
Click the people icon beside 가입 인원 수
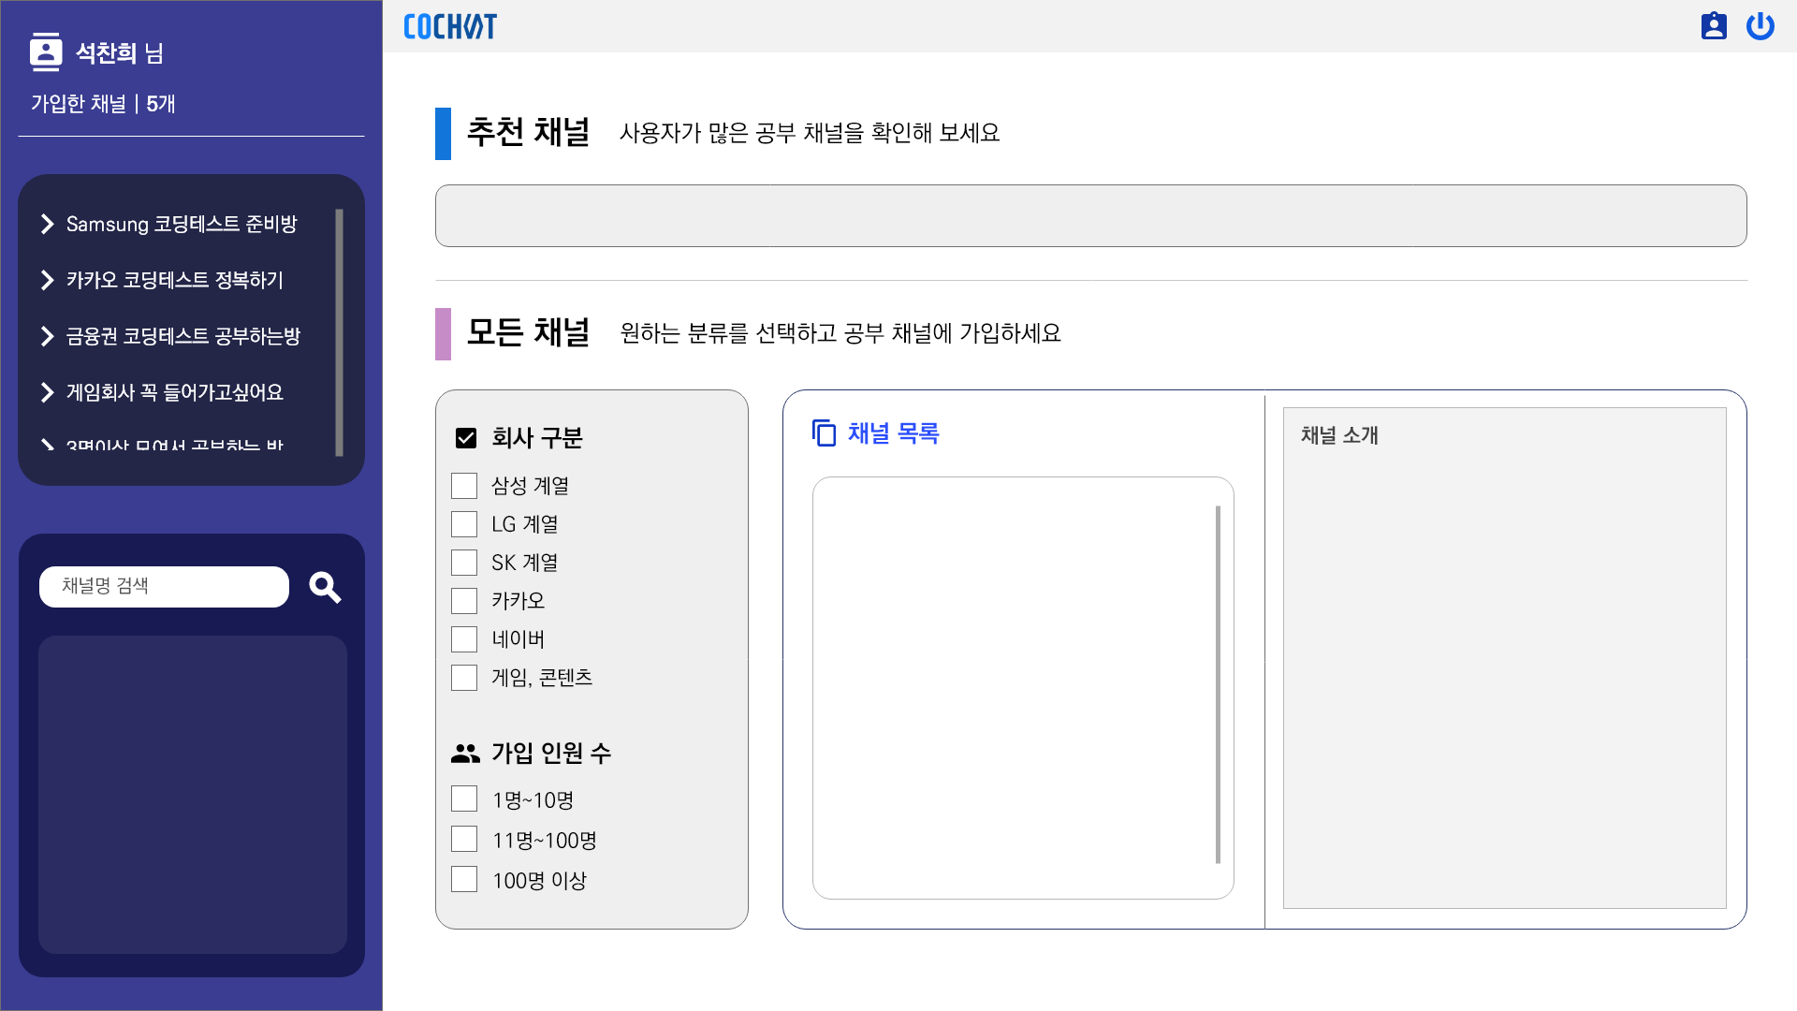465,753
